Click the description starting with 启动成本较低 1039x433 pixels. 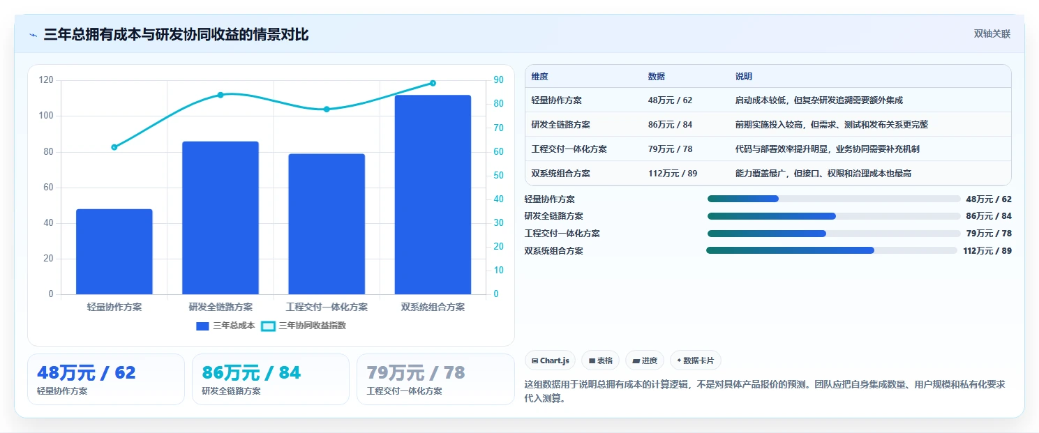tap(819, 100)
